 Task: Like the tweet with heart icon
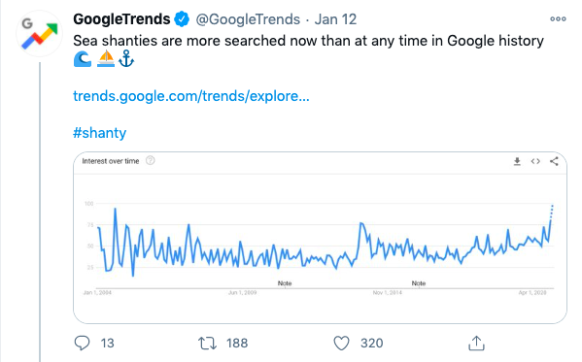tap(341, 344)
